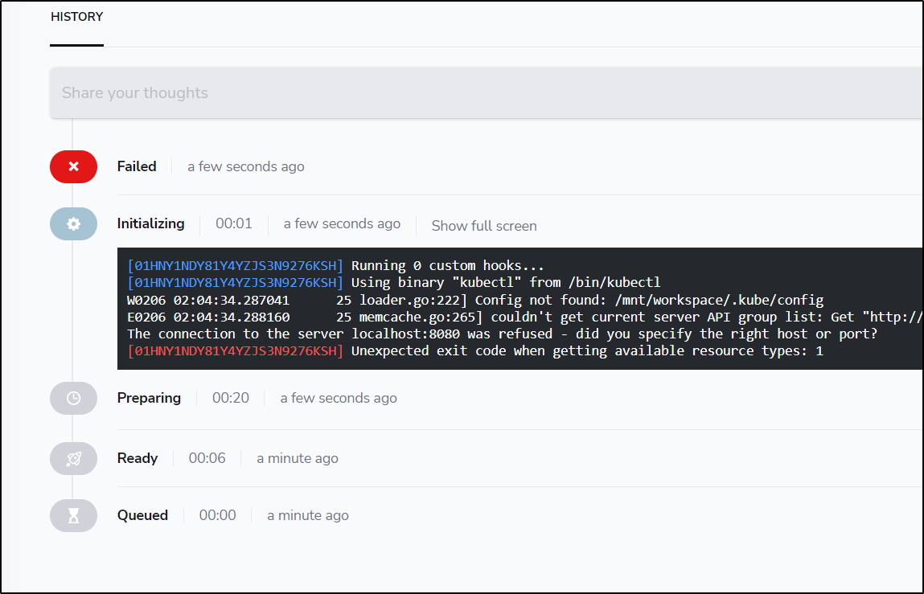This screenshot has width=924, height=594.
Task: Click the Ready duration 00:06
Action: coord(207,458)
